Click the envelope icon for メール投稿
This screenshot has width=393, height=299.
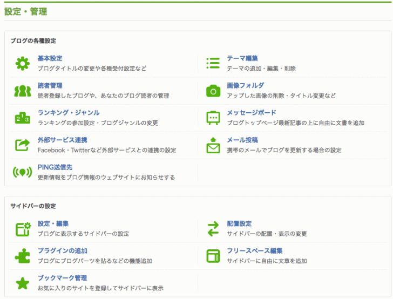click(213, 145)
